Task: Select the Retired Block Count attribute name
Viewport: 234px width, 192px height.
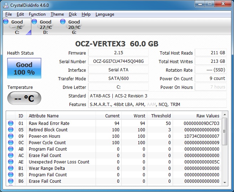Action: [x=48, y=130]
